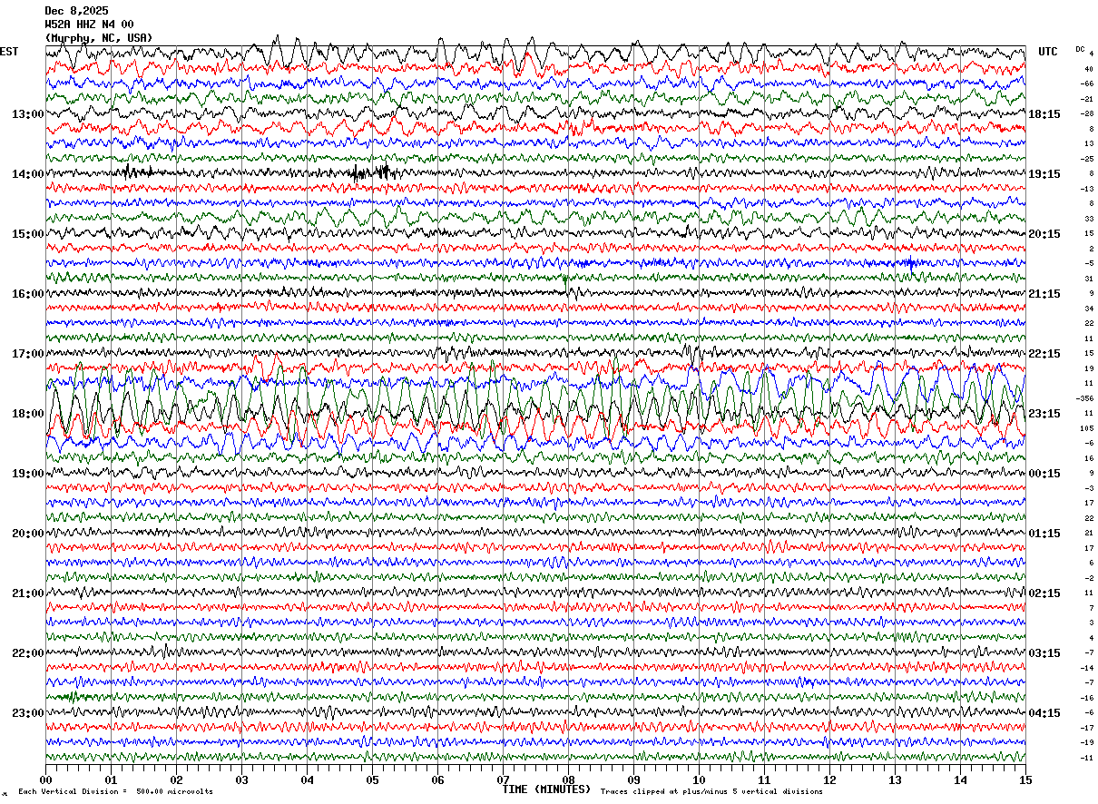Click the date label Dec 8,2025
This screenshot has width=1098, height=804.
(76, 11)
